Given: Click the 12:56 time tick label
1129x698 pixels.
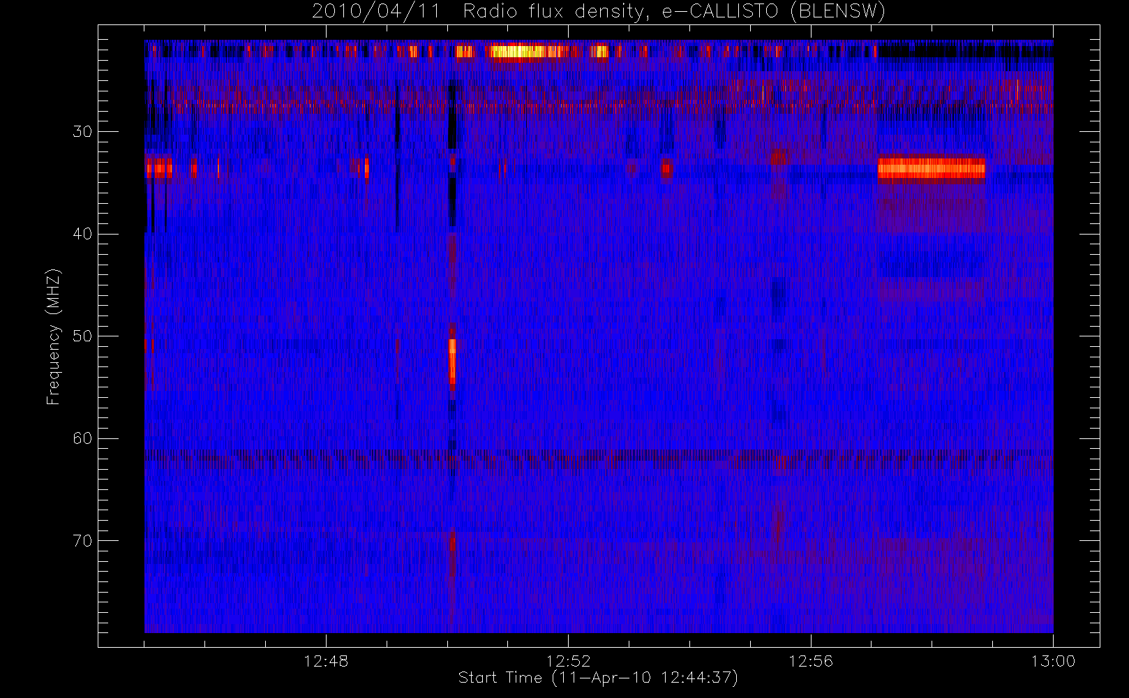Looking at the screenshot, I should [x=811, y=661].
